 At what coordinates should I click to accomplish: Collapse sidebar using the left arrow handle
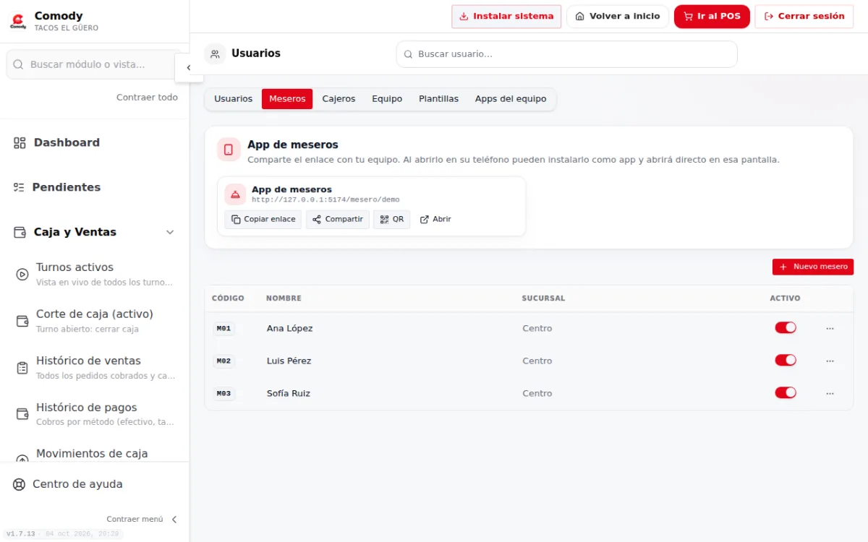pyautogui.click(x=189, y=68)
